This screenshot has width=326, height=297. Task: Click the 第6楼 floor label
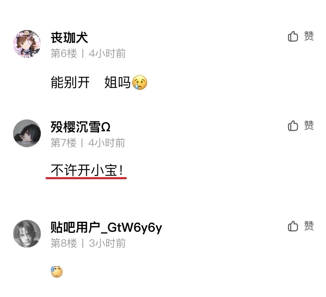64,53
